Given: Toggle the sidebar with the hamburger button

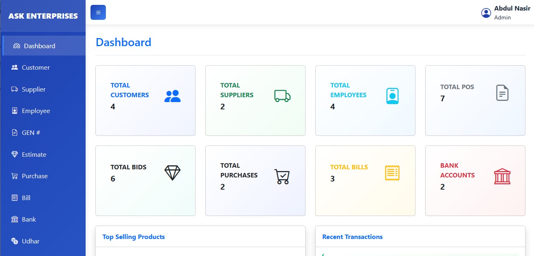Looking at the screenshot, I should point(98,13).
